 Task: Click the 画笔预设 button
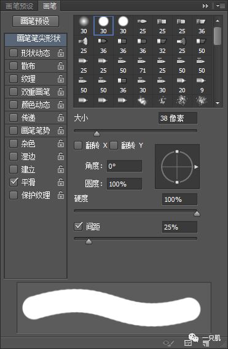tap(36, 21)
